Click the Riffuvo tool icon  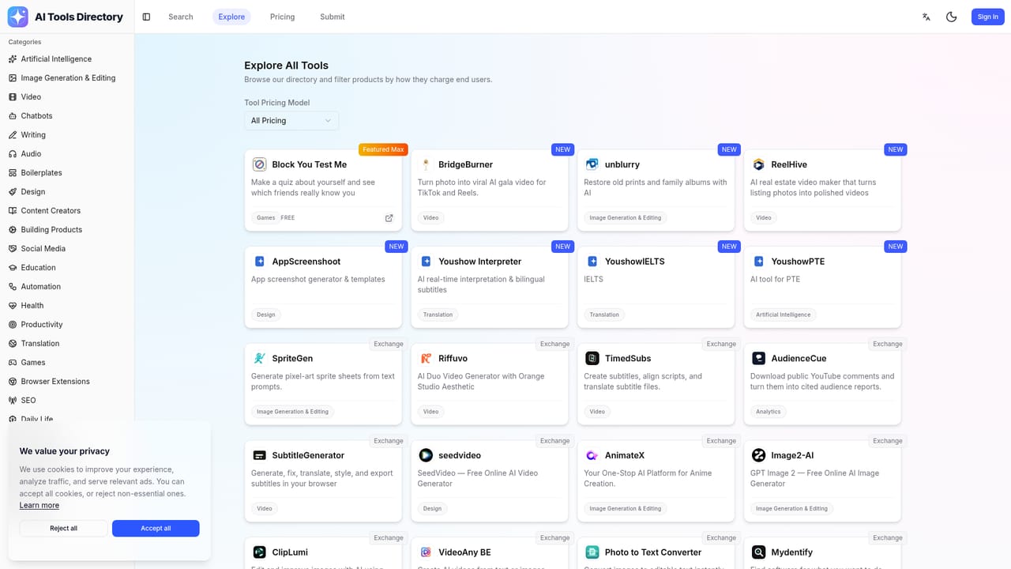coord(426,358)
